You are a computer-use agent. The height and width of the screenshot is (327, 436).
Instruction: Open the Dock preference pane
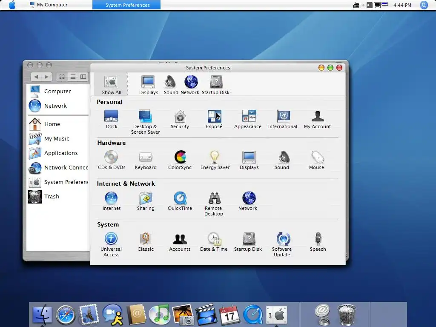tap(112, 119)
